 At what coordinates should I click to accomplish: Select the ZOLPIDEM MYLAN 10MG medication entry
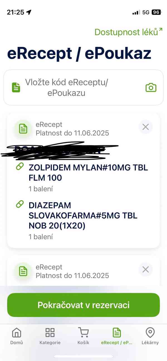(88, 178)
